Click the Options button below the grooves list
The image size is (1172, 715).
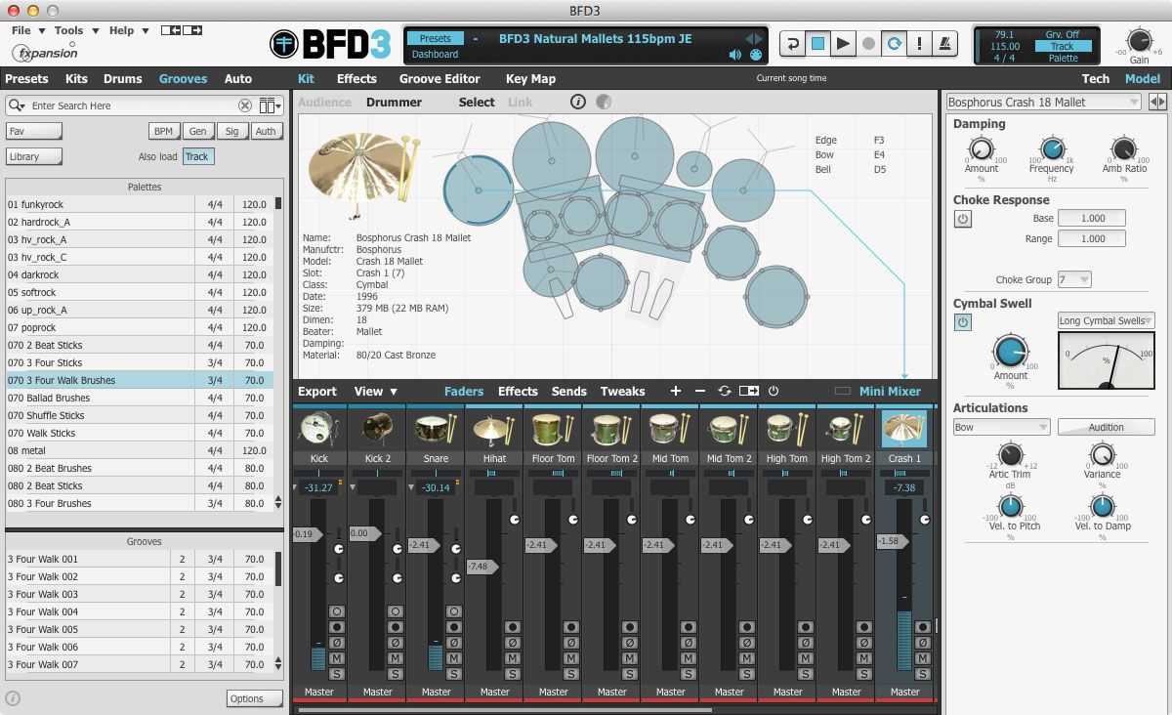tap(254, 698)
